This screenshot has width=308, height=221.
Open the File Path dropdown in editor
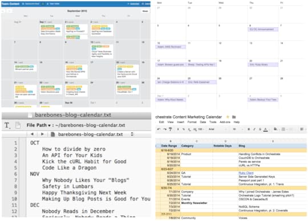(39, 125)
